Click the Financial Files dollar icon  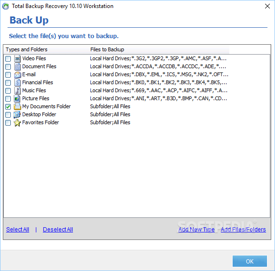coord(17,82)
